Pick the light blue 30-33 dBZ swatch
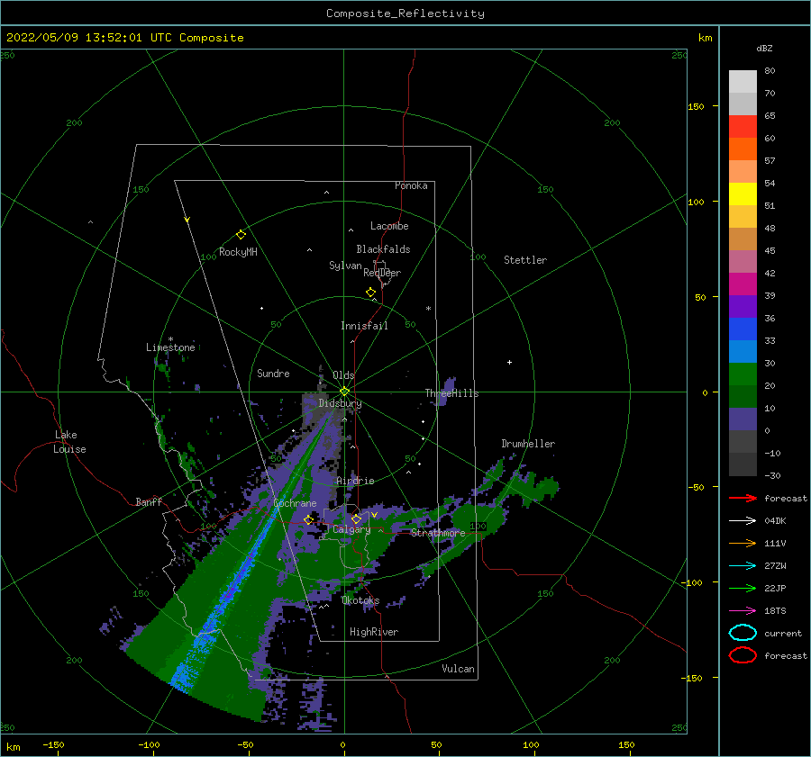 point(743,351)
